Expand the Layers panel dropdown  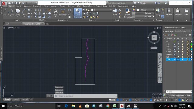coord(93,20)
